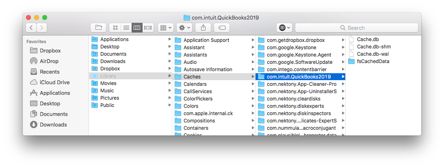This screenshot has width=444, height=168.
Task: Click the window title folder proxy icon
Action: (186, 17)
